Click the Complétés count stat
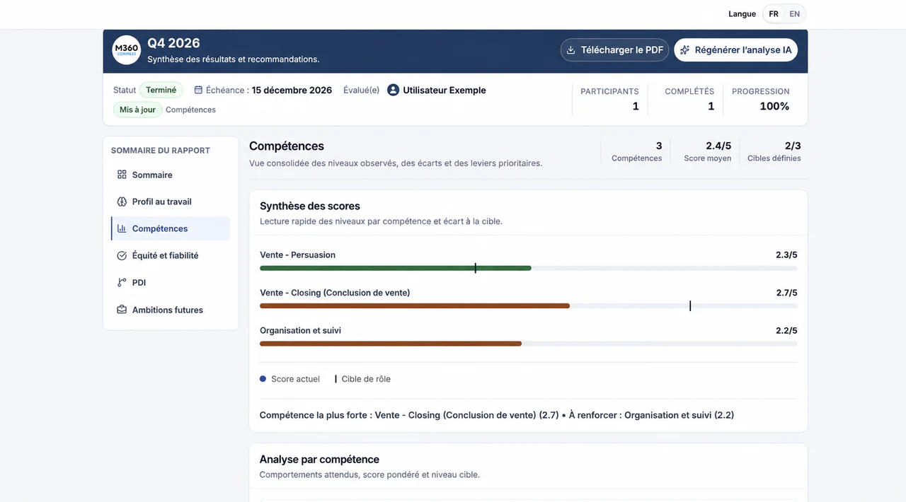Image resolution: width=906 pixels, height=502 pixels. coord(689,99)
